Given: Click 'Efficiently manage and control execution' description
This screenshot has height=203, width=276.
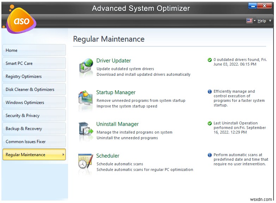Looking at the screenshot, I should tap(239, 98).
